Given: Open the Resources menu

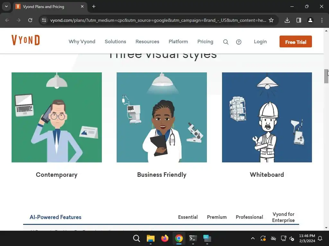Looking at the screenshot, I should [147, 42].
